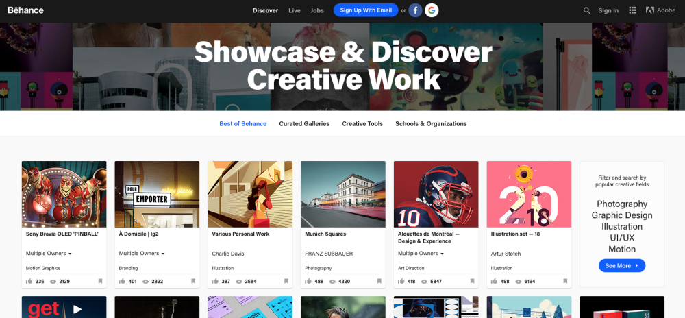
Task: Click thumbs-up on Illustration set — 18
Action: coord(495,281)
